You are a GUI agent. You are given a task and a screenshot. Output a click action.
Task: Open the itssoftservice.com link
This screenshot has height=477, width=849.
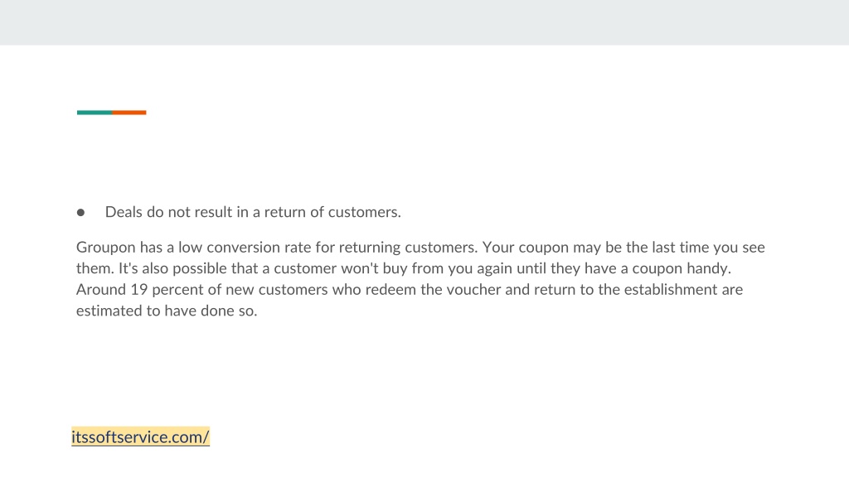pyautogui.click(x=140, y=437)
